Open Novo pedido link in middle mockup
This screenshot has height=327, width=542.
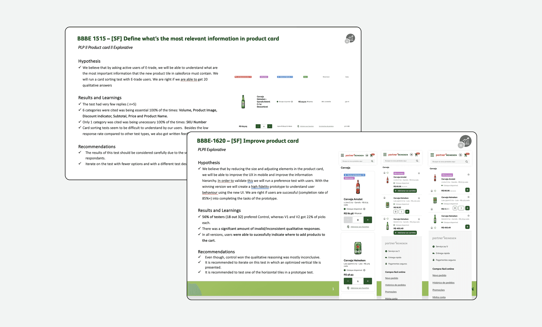391,278
